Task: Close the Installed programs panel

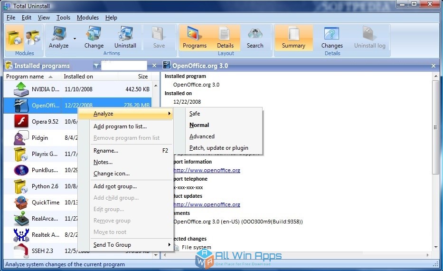Action: 154,66
